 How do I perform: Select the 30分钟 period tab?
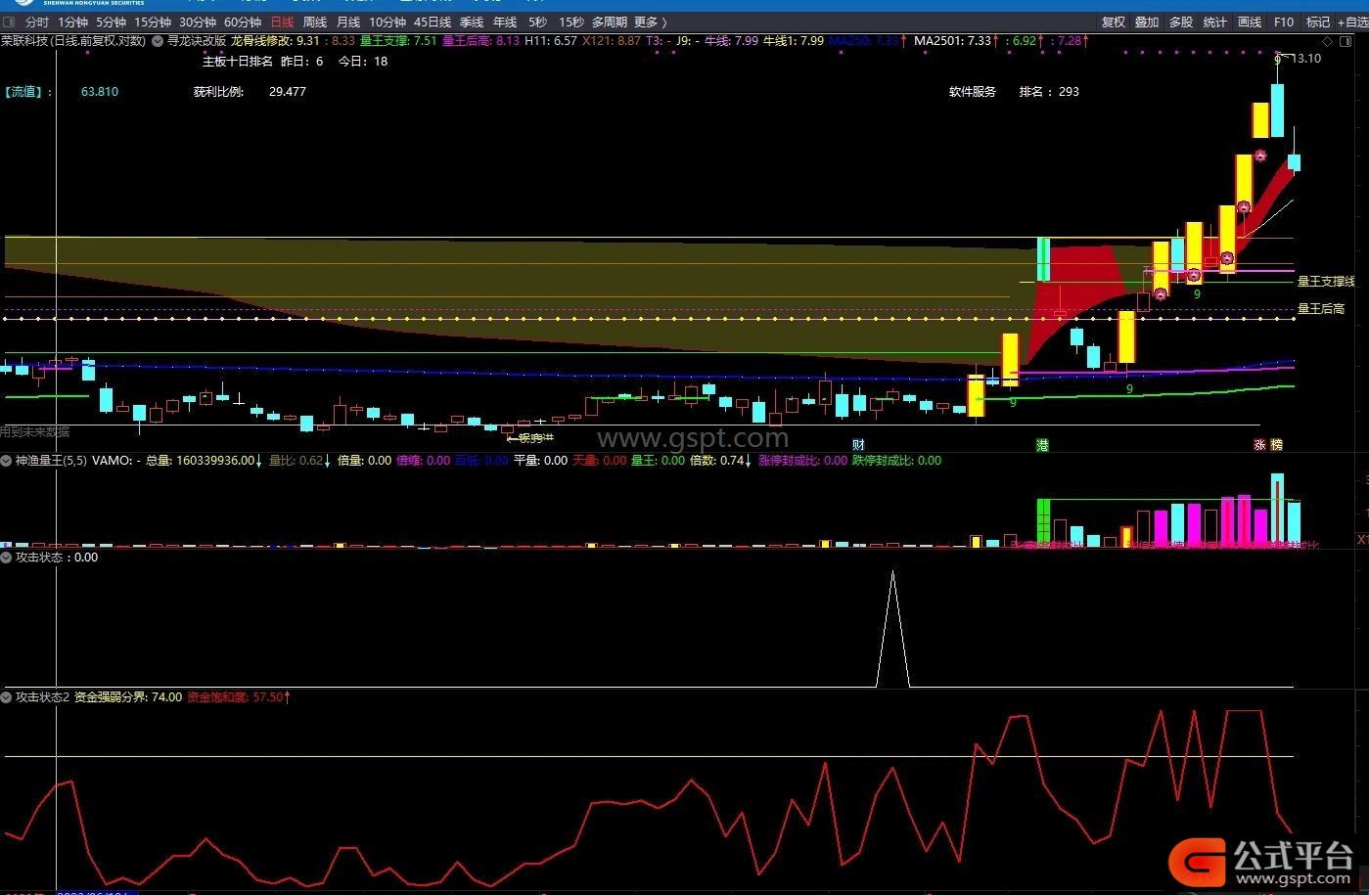coord(198,22)
